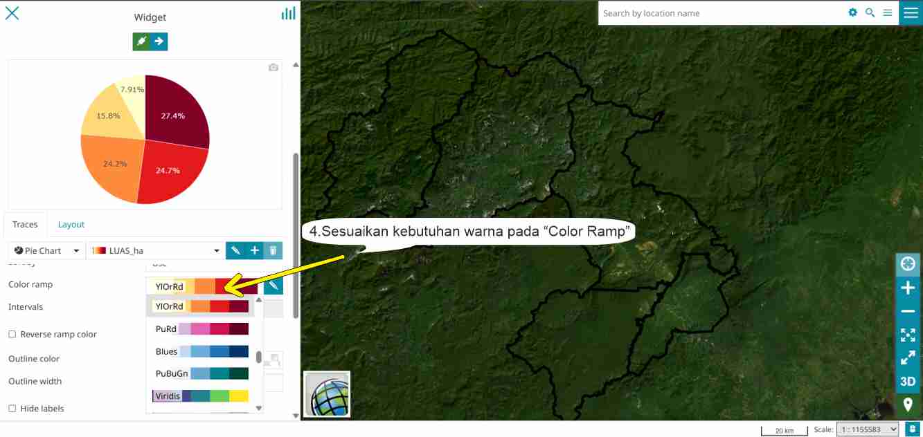Open the burger menu at top right
Screen dimensions: 923x437
coord(910,13)
